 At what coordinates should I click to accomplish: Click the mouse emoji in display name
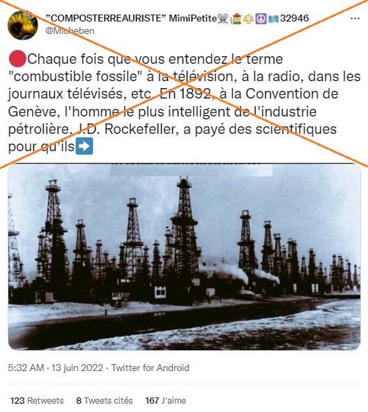(223, 19)
